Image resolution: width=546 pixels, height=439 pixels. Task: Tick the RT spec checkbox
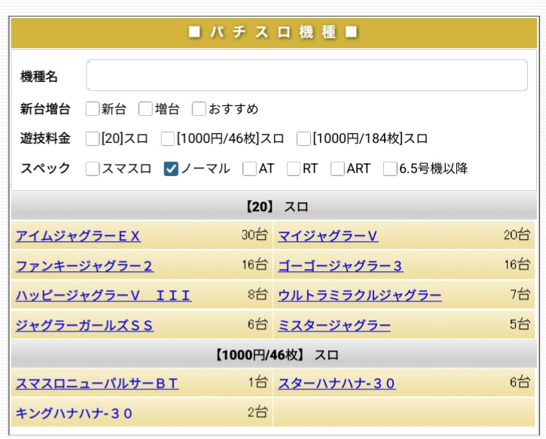click(294, 168)
